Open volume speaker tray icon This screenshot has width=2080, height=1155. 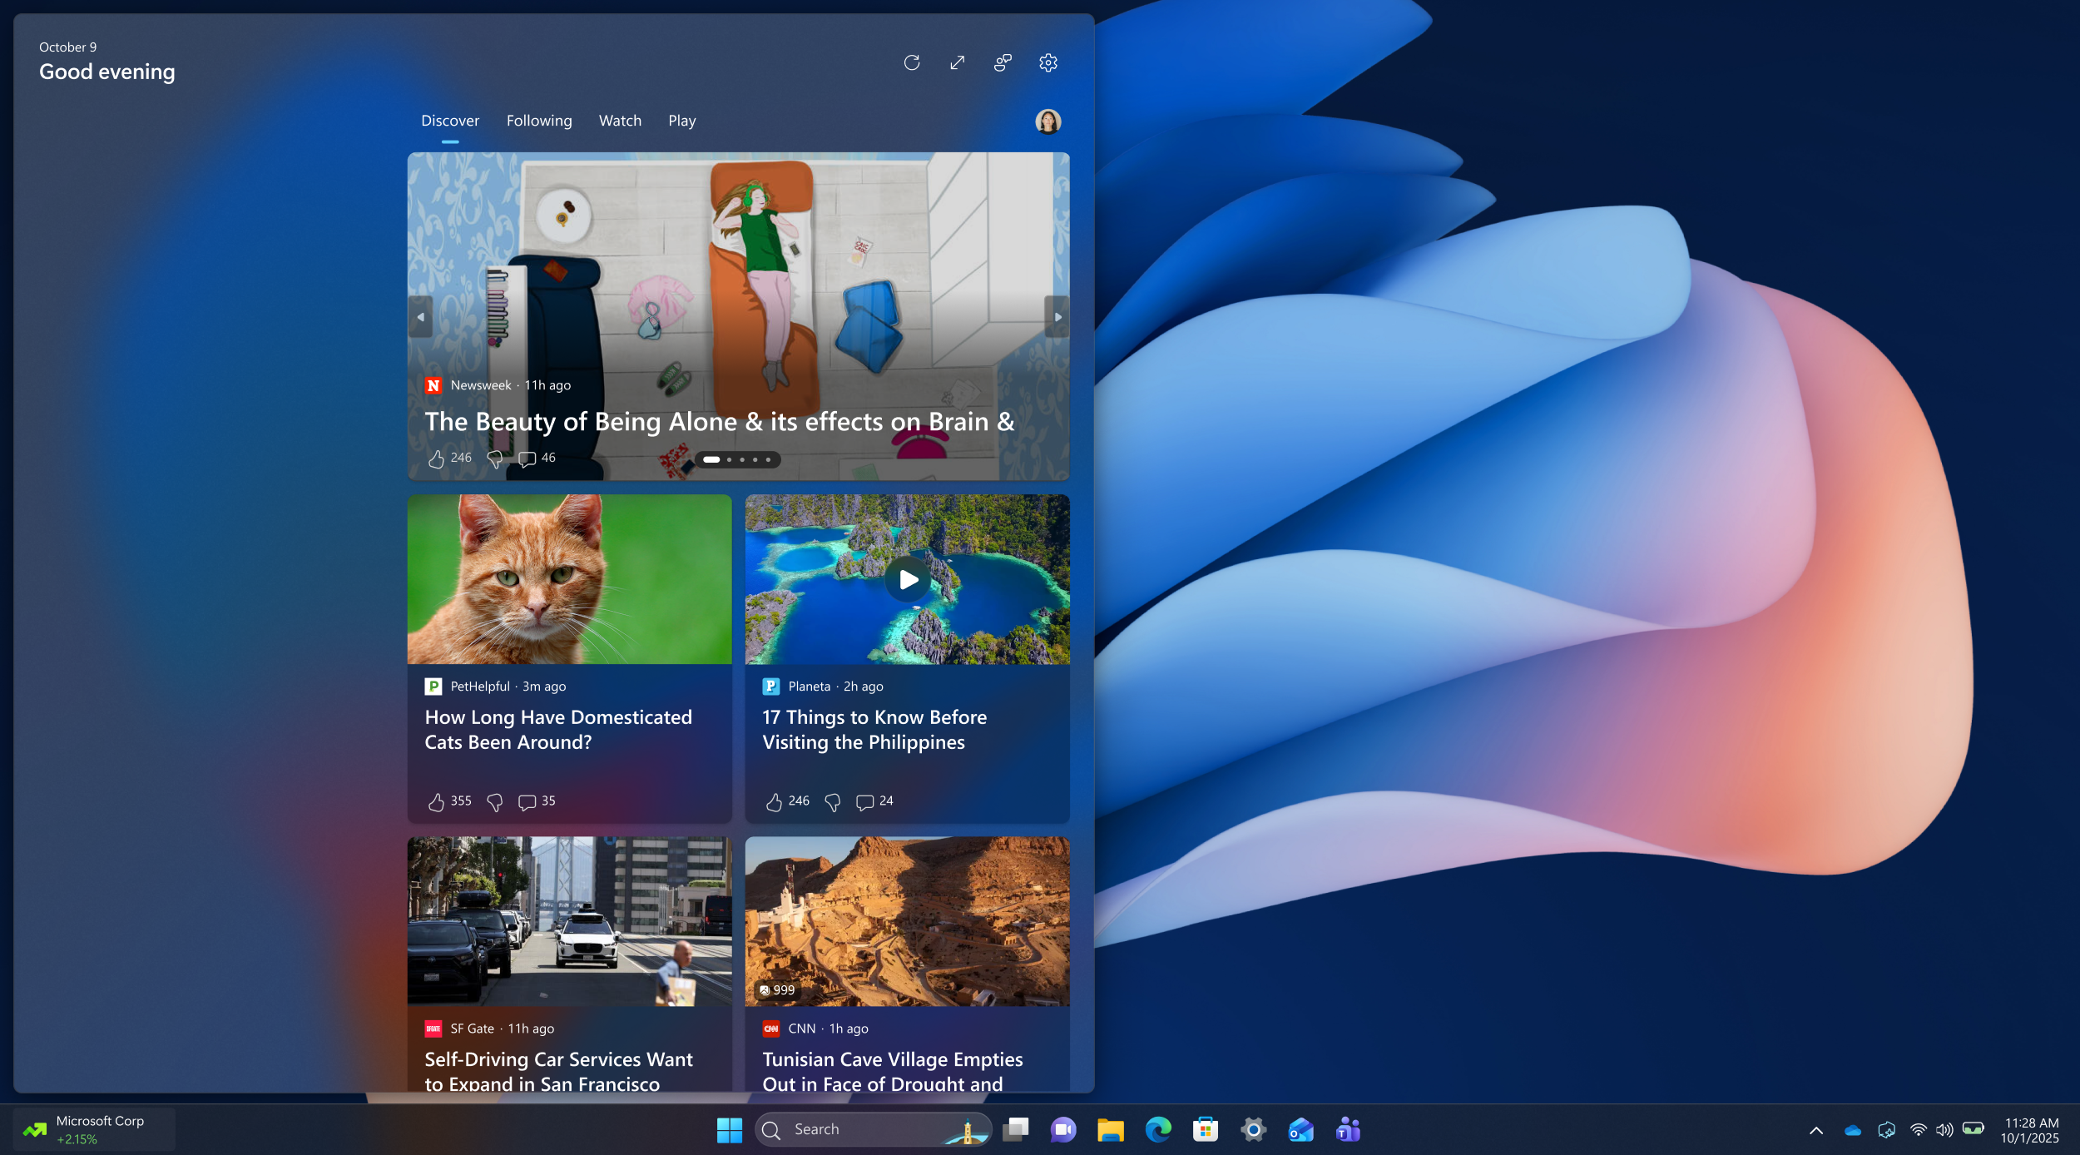click(1944, 1130)
